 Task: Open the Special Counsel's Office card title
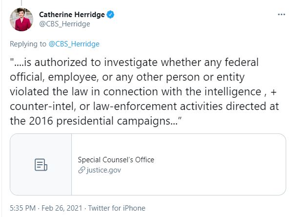point(116,160)
